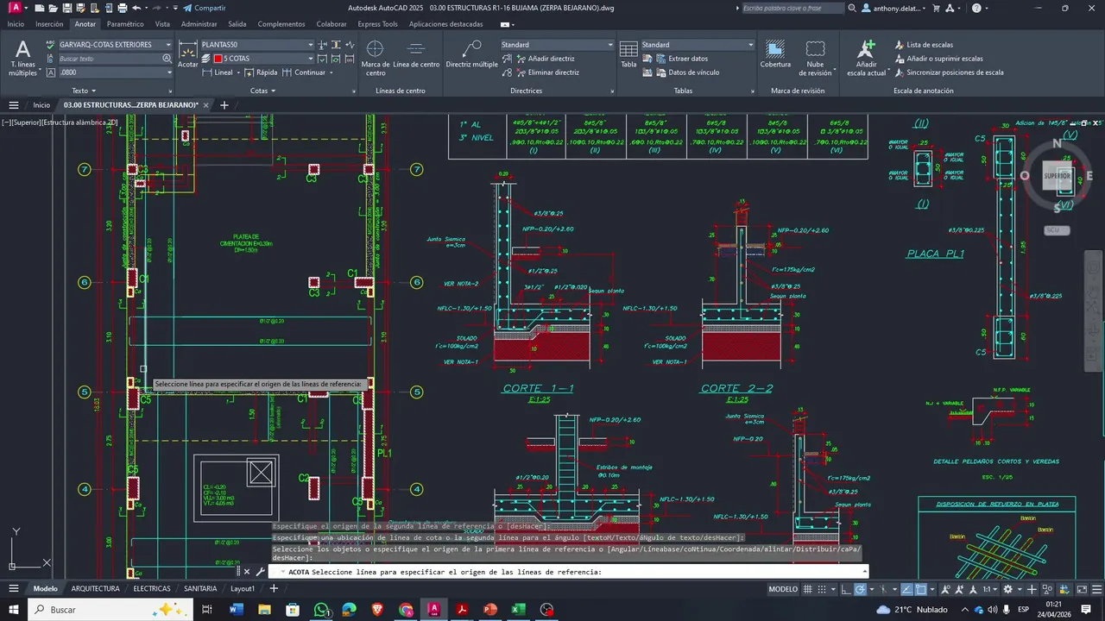Image resolution: width=1105 pixels, height=621 pixels.
Task: Click the Tabla tool icon
Action: 628,53
